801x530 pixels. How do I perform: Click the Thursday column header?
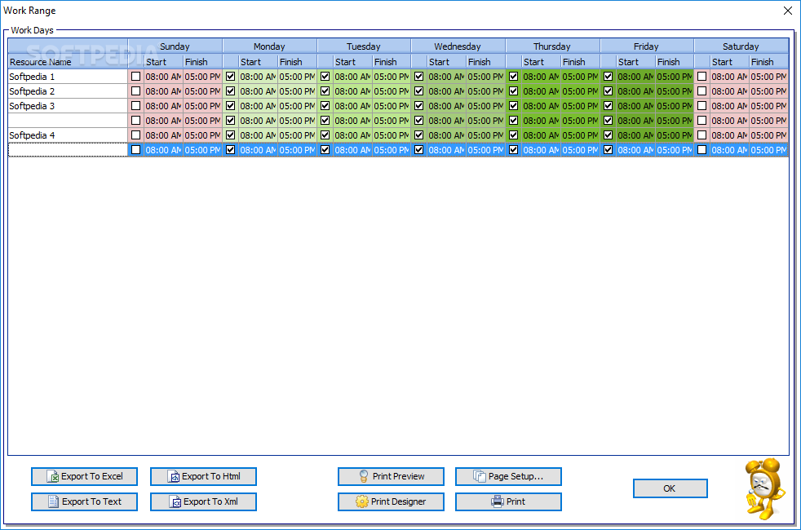553,46
